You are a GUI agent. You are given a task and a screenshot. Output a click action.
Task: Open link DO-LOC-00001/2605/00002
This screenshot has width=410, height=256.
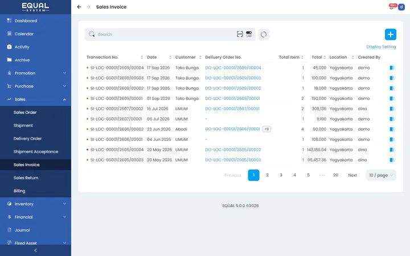tap(233, 150)
